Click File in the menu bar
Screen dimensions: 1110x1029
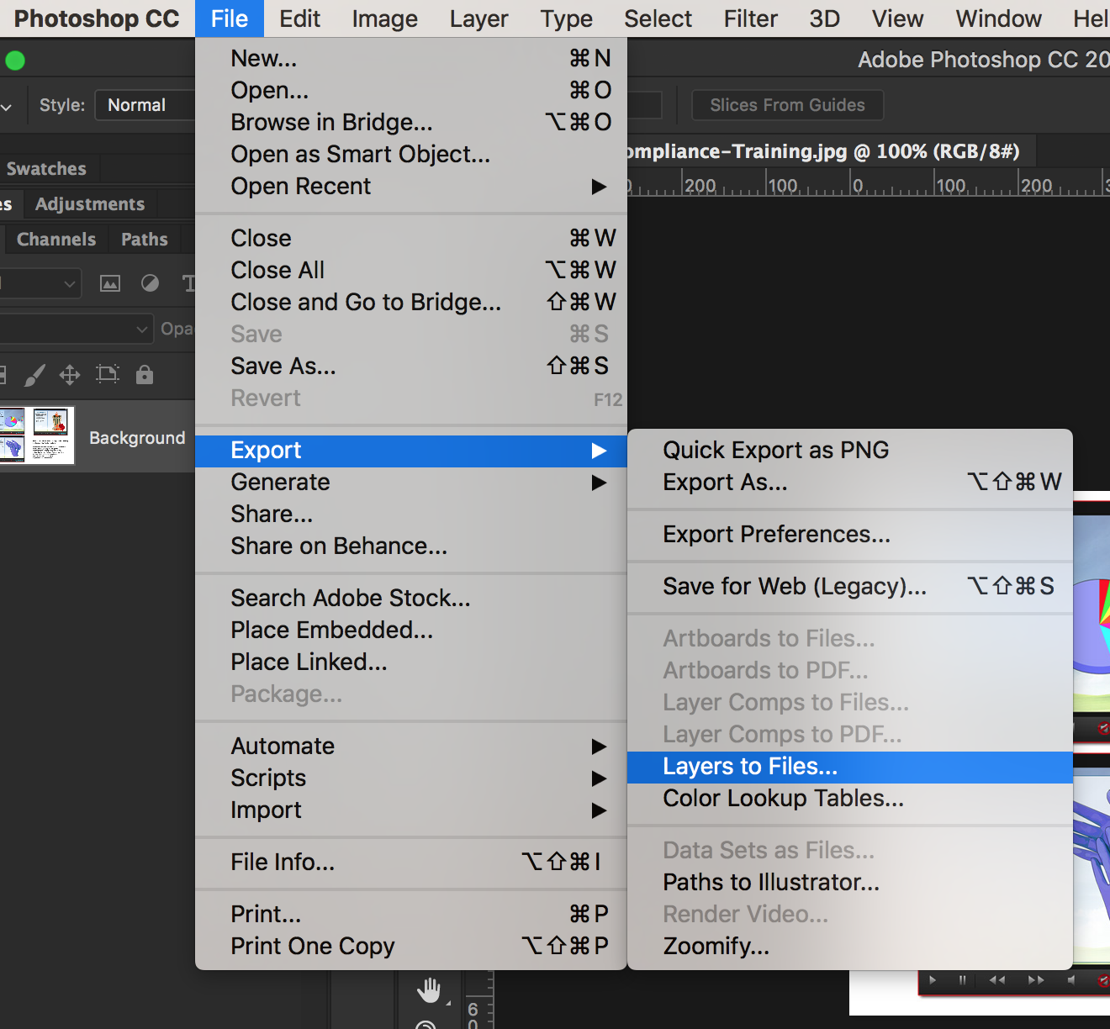point(230,18)
